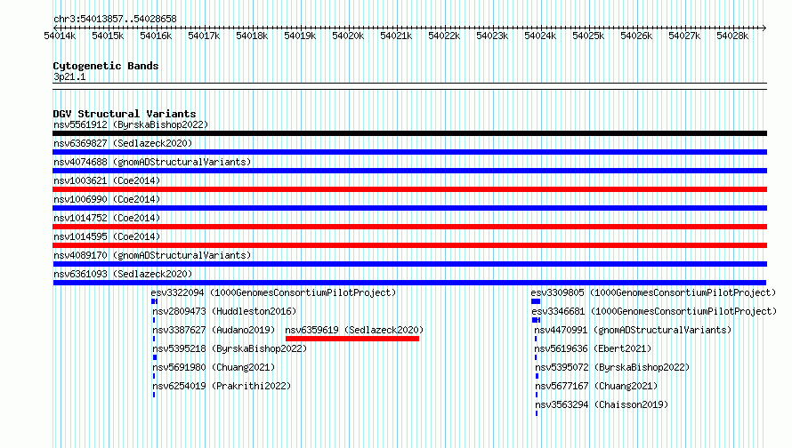Click the 54028k ruler tick label
The width and height of the screenshot is (792, 448).
[x=732, y=36]
